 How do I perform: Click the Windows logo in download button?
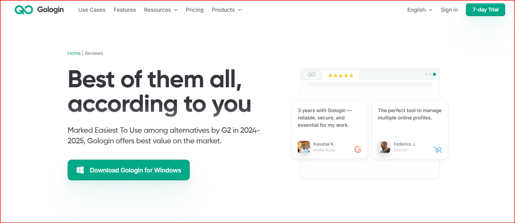(x=80, y=170)
